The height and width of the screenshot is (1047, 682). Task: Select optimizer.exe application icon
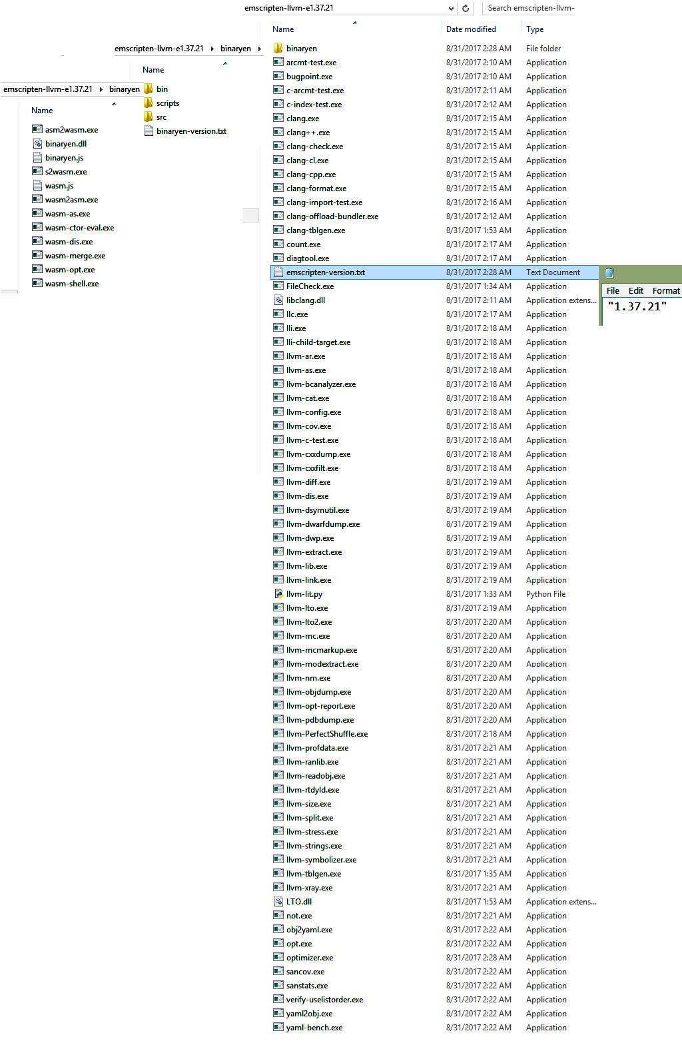point(278,957)
